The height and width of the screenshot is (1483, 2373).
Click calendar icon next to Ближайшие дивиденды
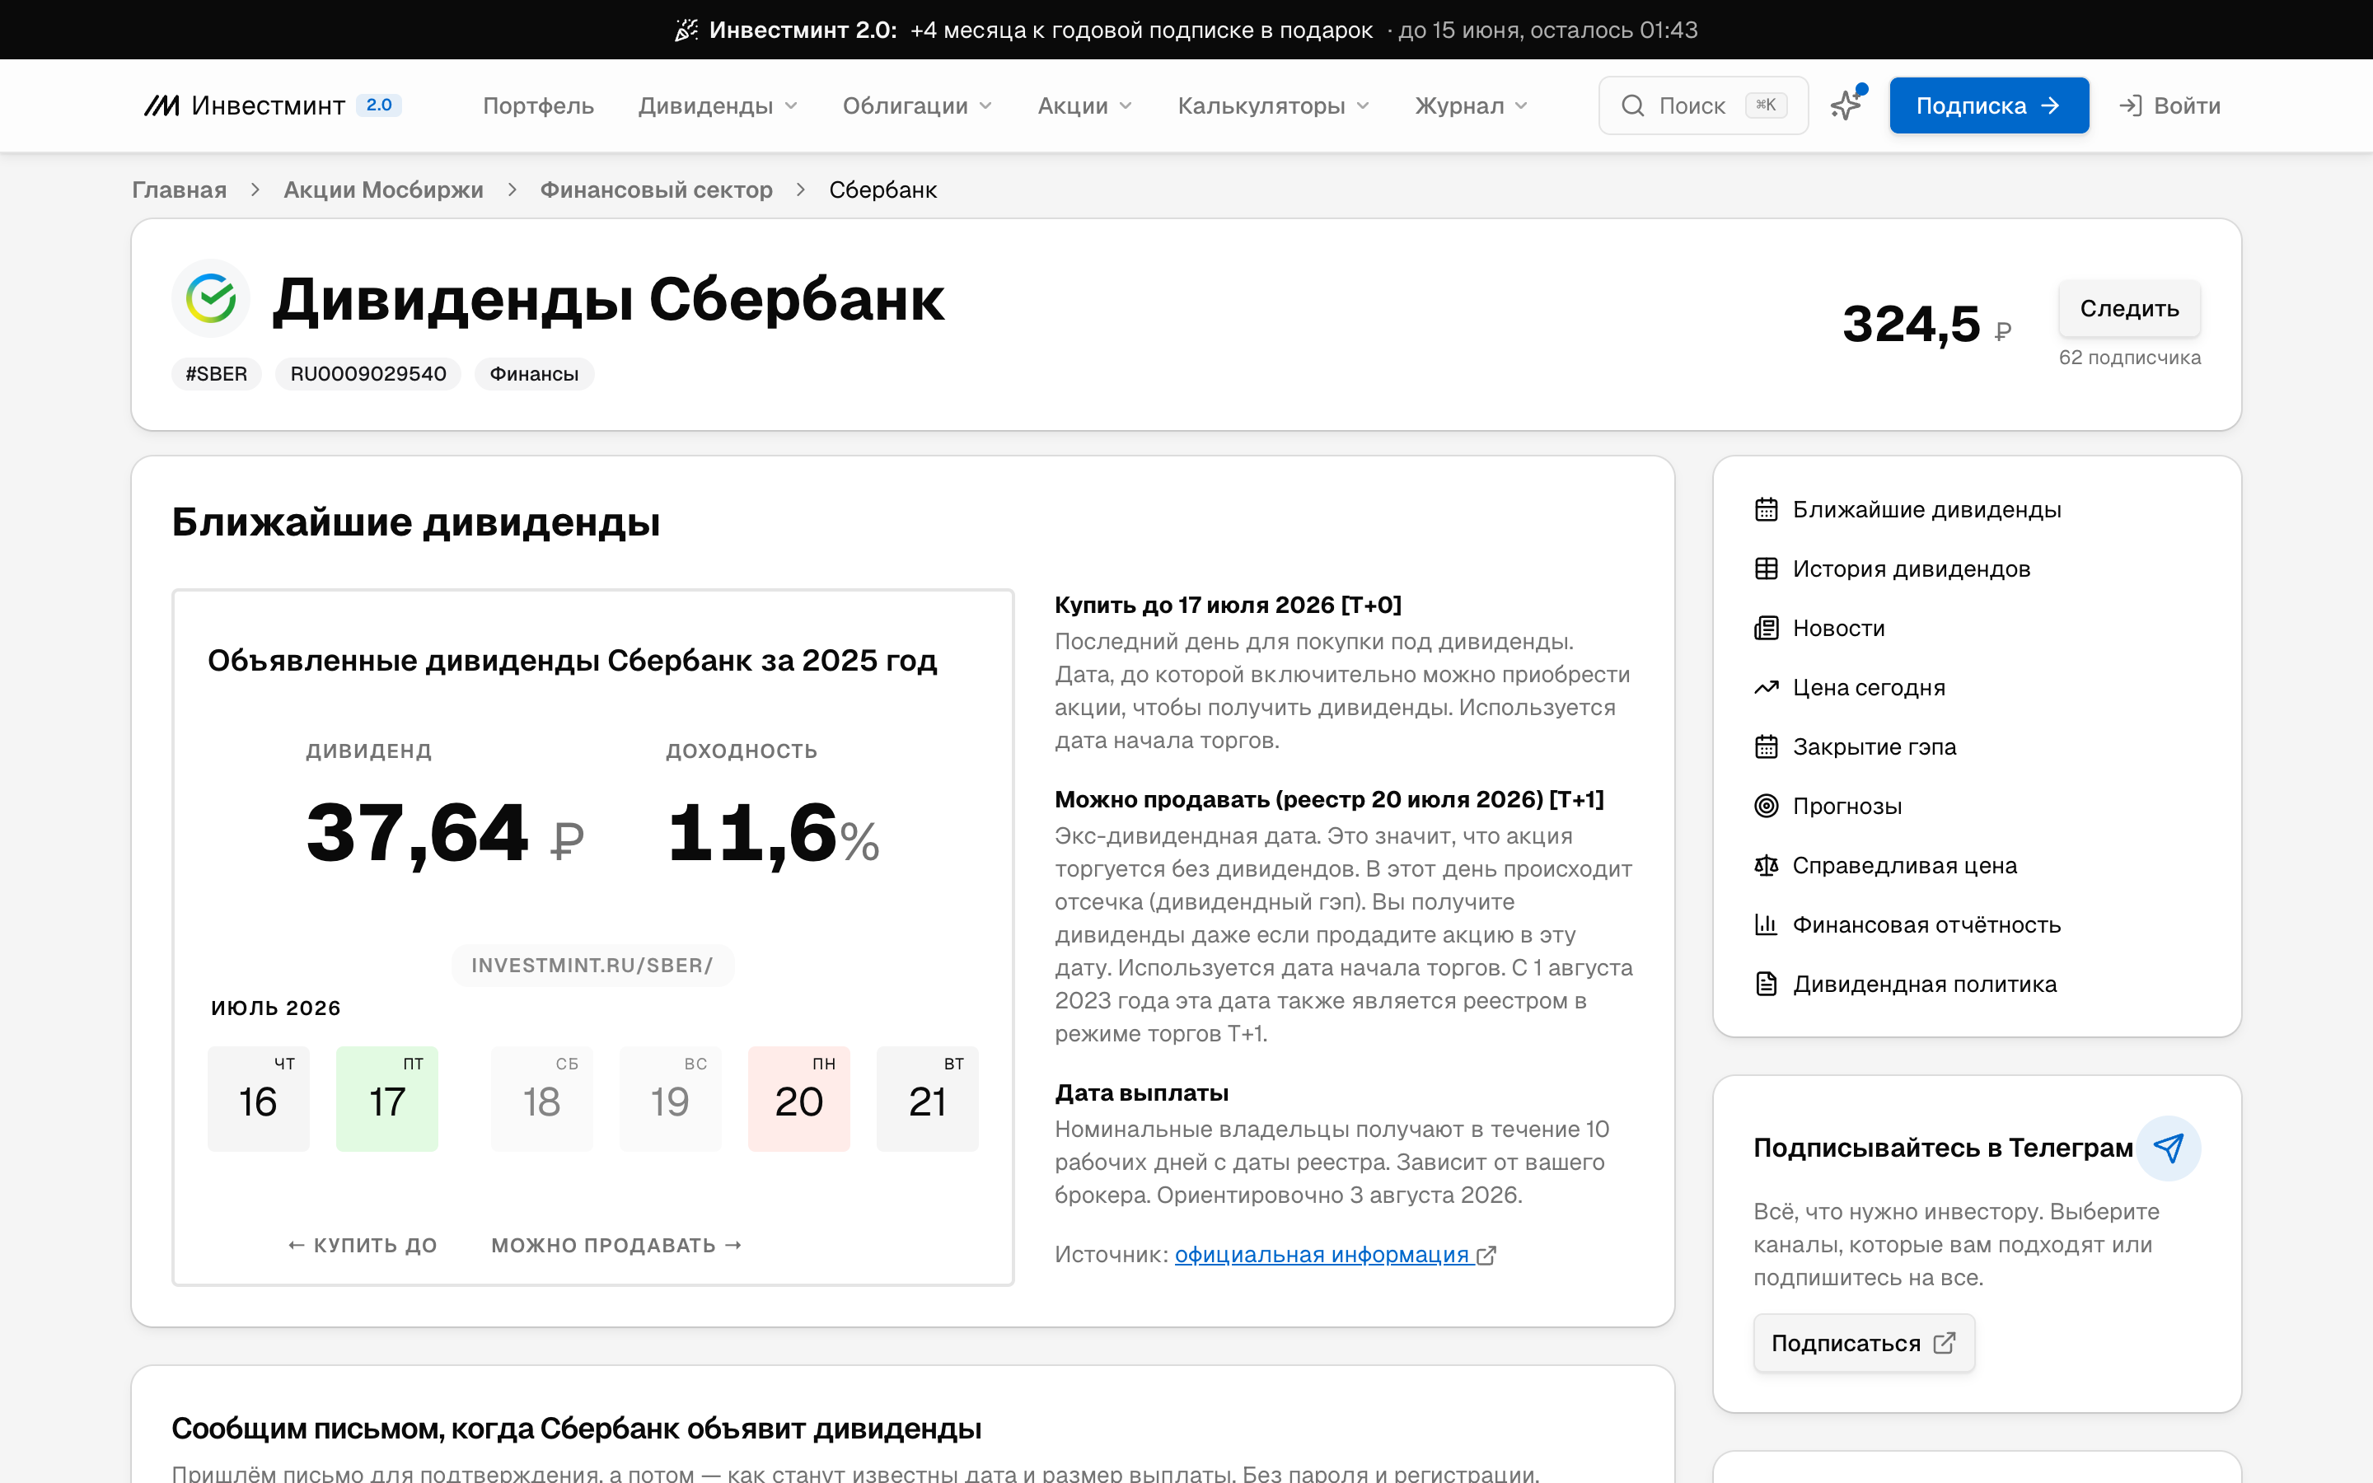pos(1766,510)
